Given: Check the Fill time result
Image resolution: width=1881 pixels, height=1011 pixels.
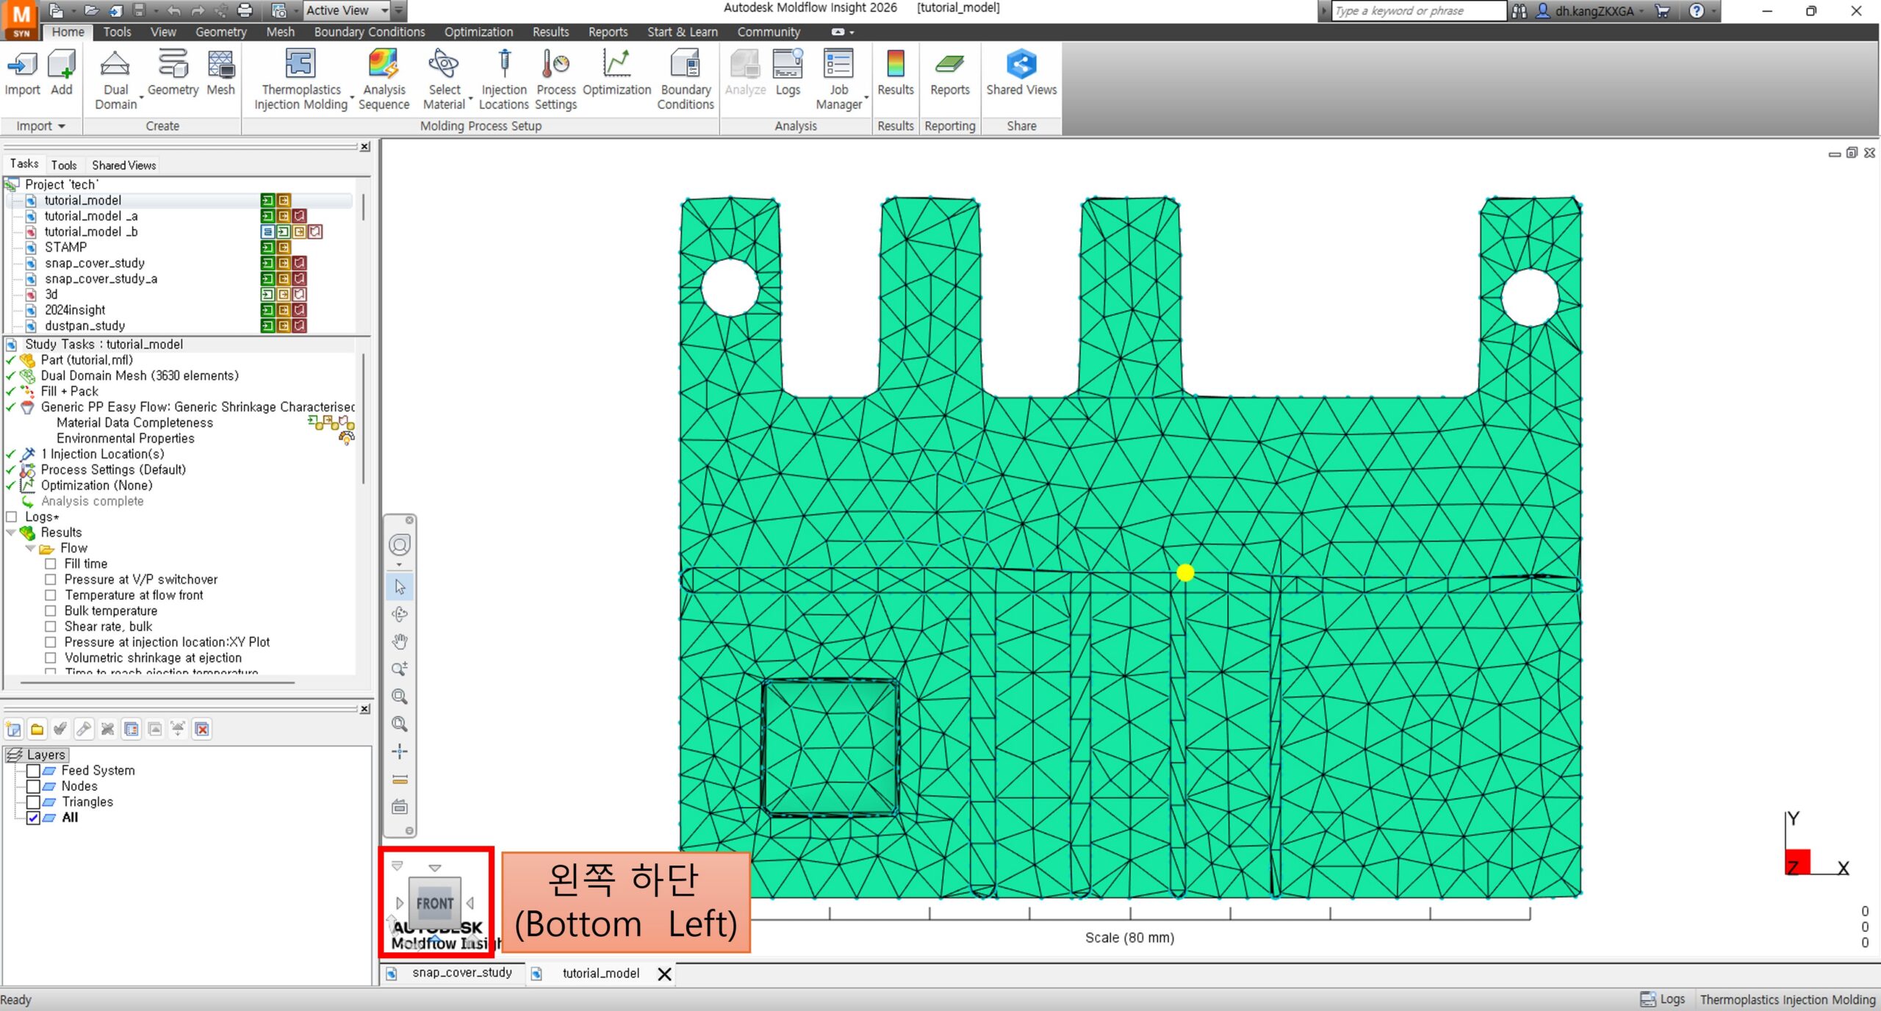Looking at the screenshot, I should [x=51, y=564].
